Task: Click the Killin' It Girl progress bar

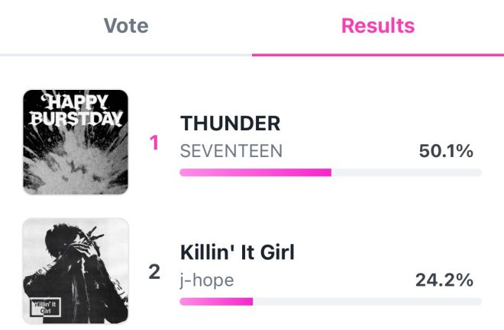Action: (331, 302)
